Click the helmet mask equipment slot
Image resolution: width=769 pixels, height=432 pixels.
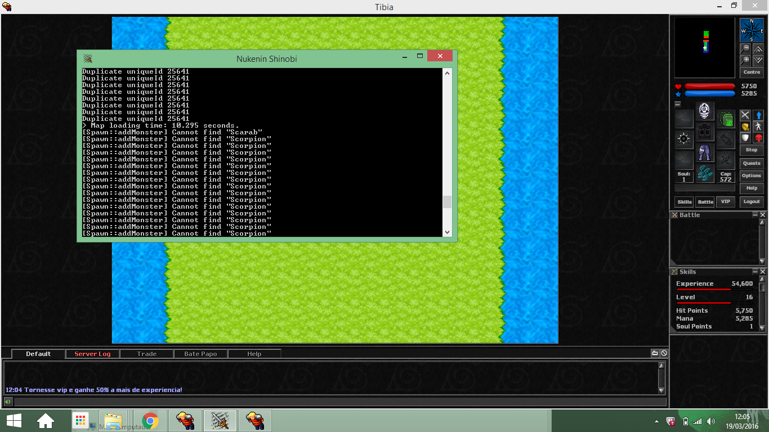pyautogui.click(x=705, y=111)
